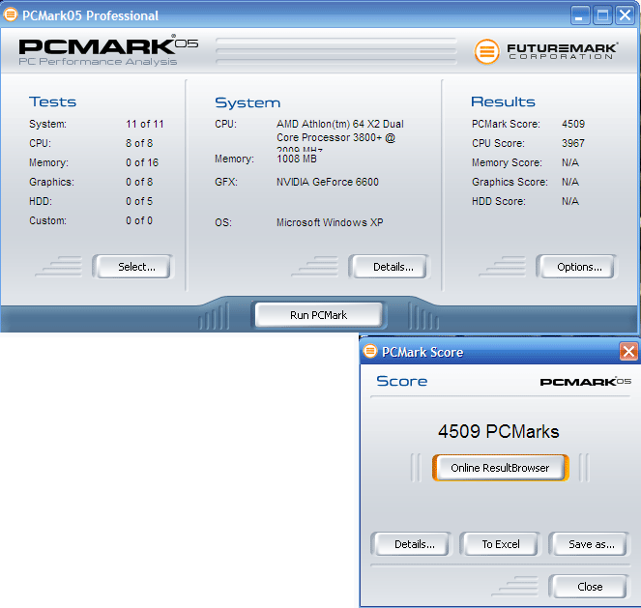Click the '0 of 16' Memory tests value
The width and height of the screenshot is (641, 608).
click(x=142, y=162)
